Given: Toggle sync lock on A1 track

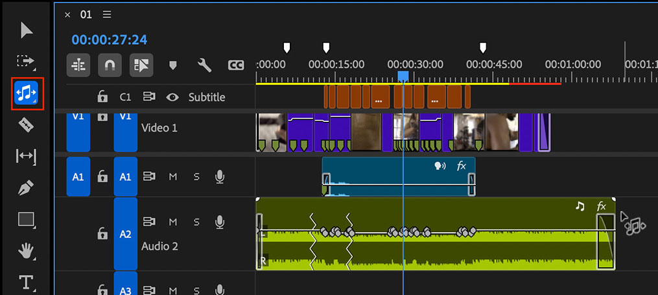Looking at the screenshot, I should pyautogui.click(x=149, y=176).
